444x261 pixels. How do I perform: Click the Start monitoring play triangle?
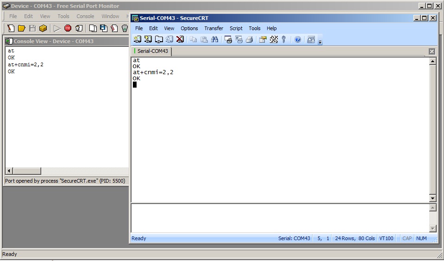57,28
